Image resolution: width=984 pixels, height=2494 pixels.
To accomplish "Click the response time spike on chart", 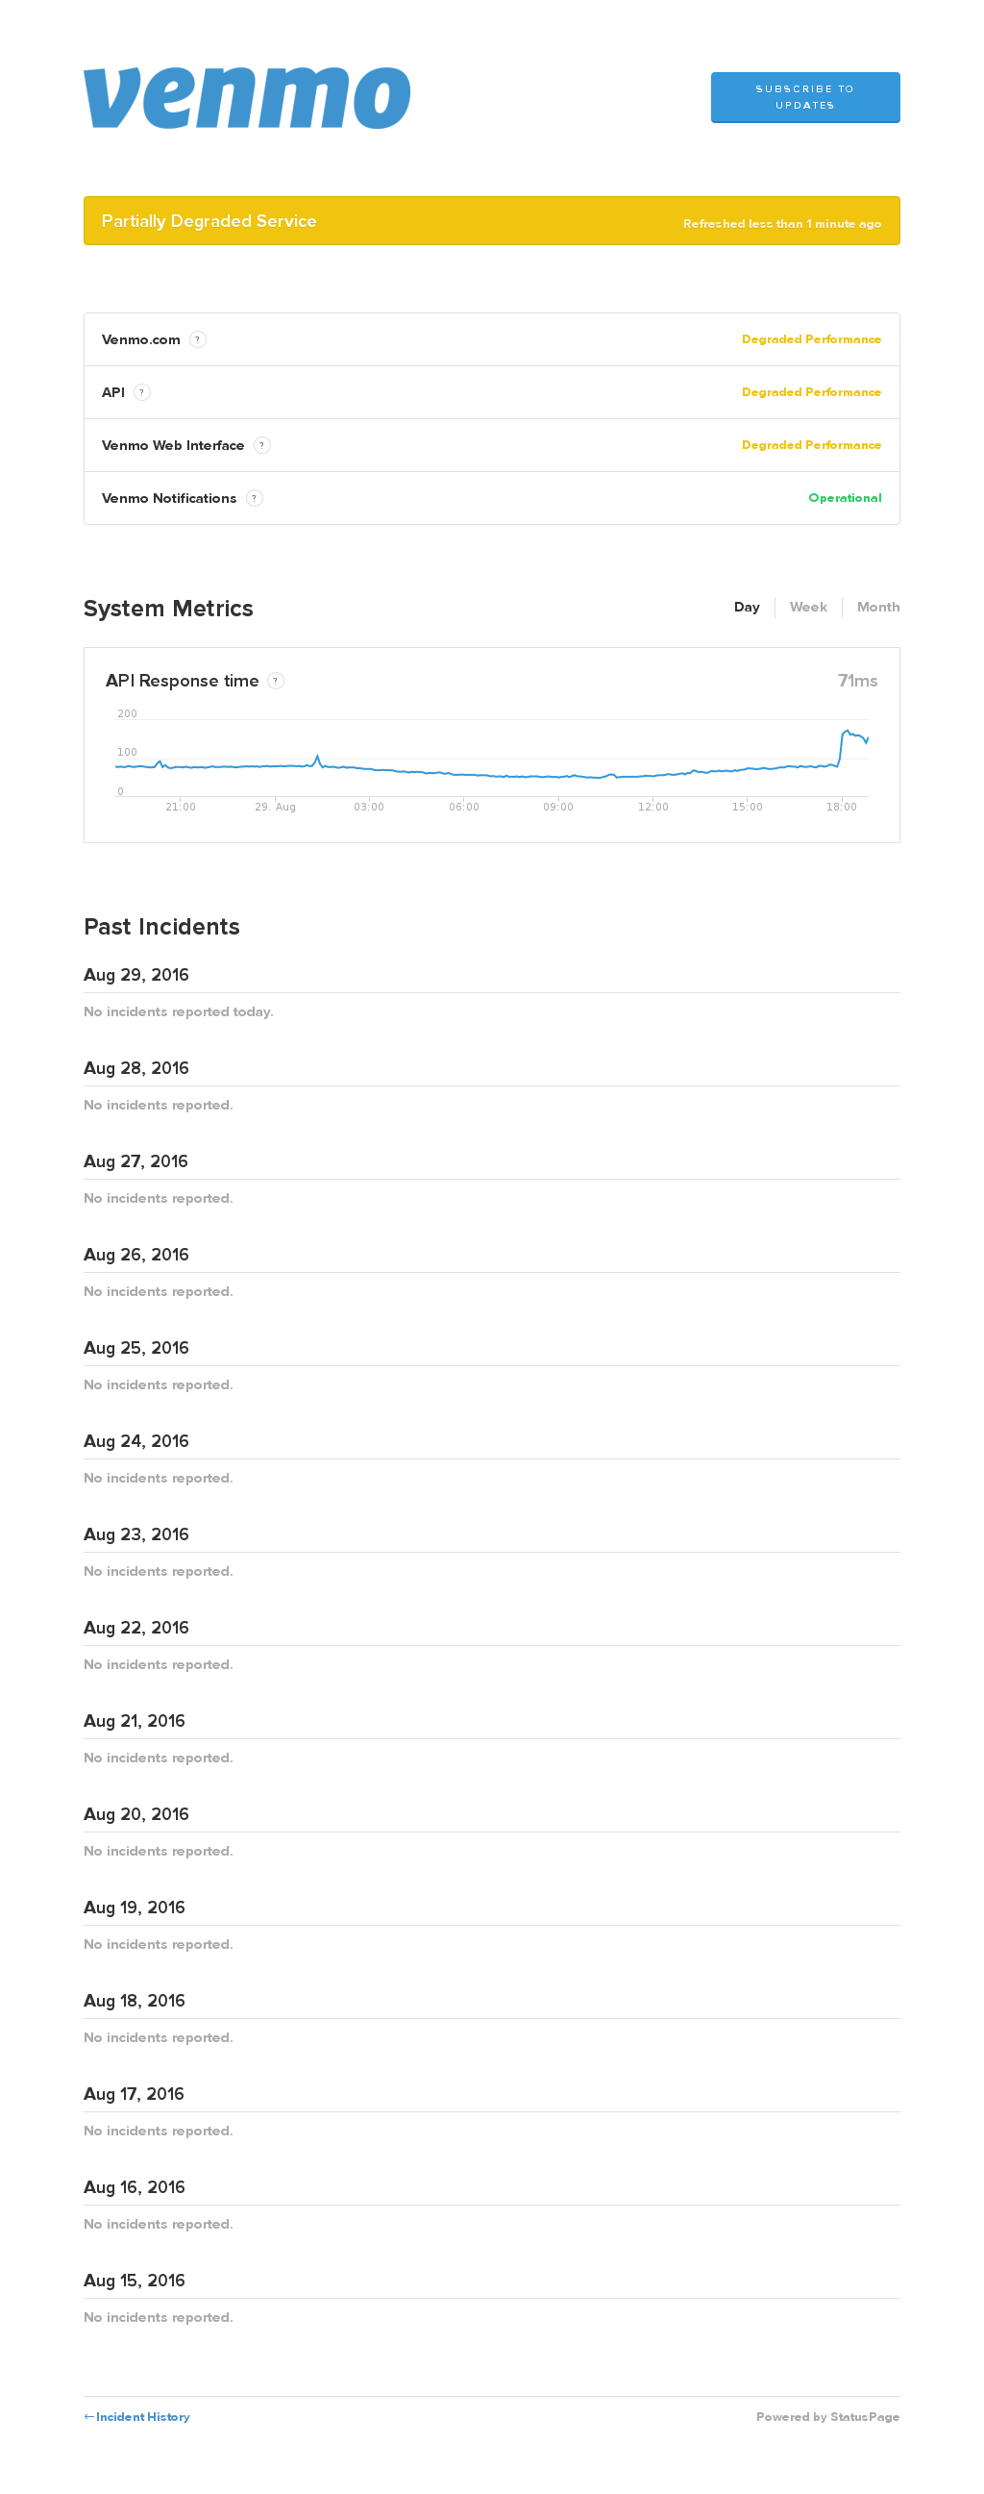I will pos(847,734).
